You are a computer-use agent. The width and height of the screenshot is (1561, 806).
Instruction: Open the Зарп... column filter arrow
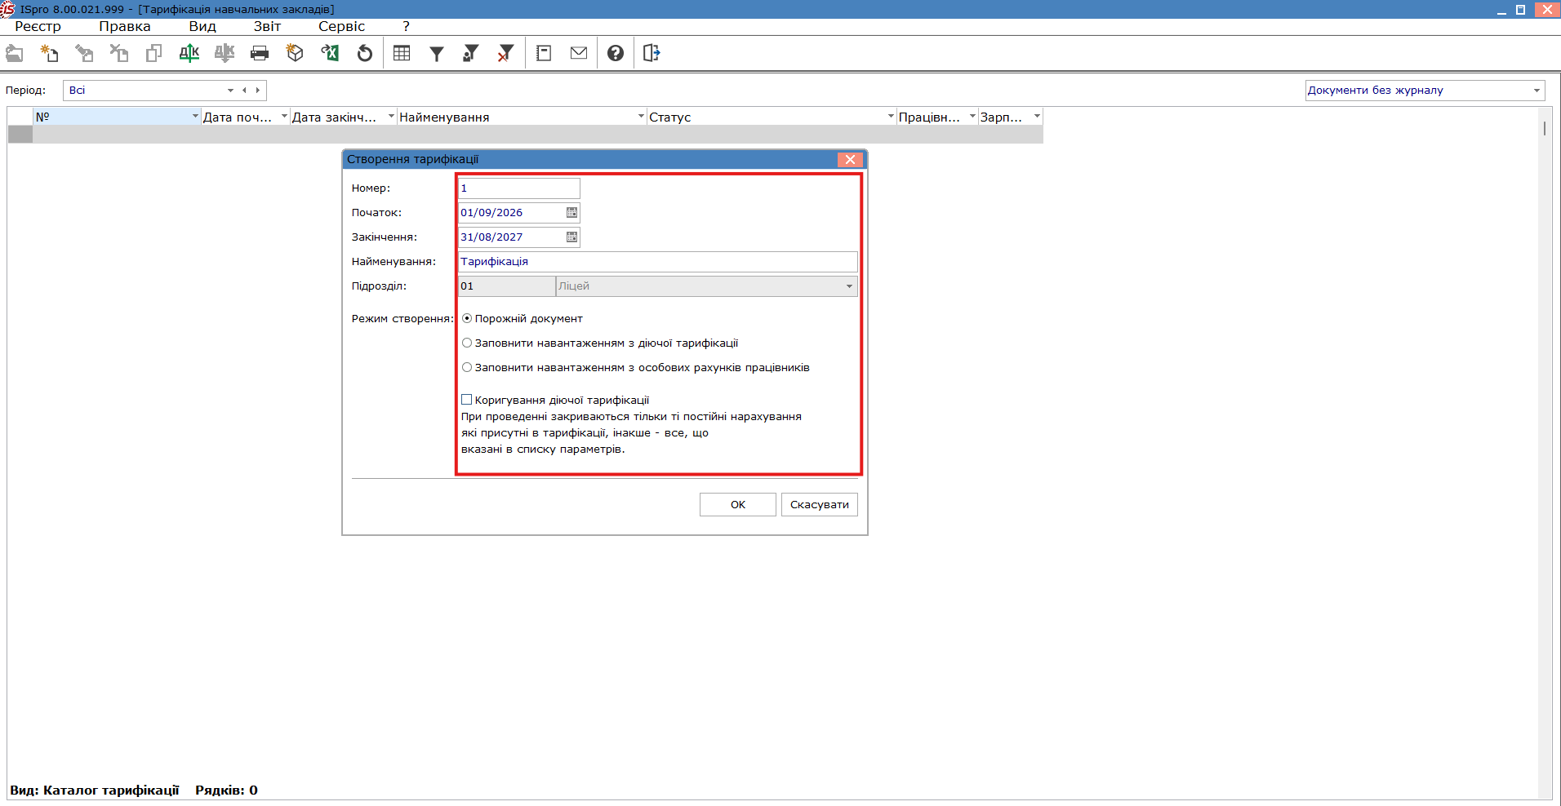[x=1037, y=117]
